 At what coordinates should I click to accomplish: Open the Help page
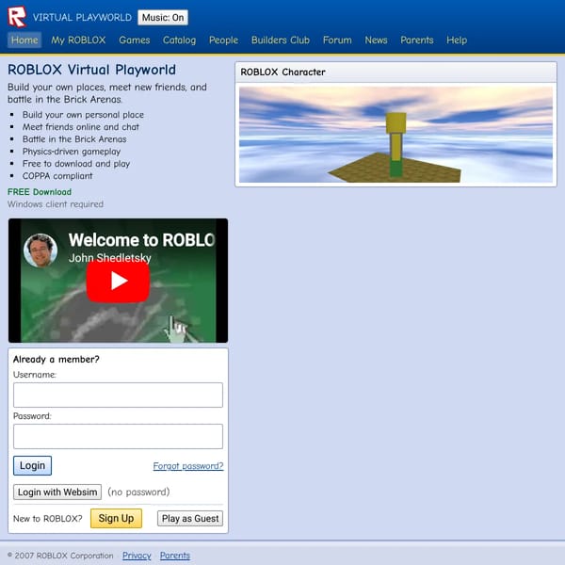[457, 40]
